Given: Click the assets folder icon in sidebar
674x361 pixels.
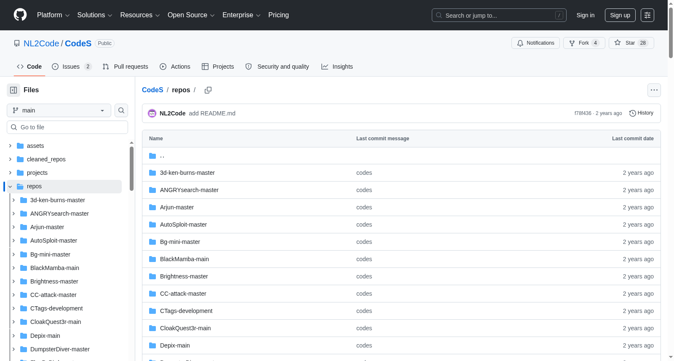Looking at the screenshot, I should pos(20,146).
